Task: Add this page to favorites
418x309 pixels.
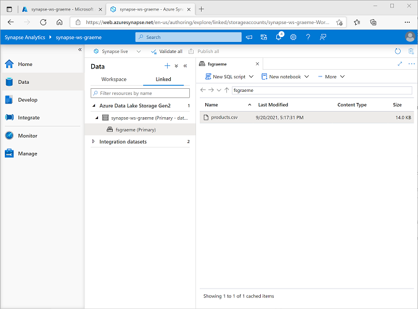Action: 339,22
